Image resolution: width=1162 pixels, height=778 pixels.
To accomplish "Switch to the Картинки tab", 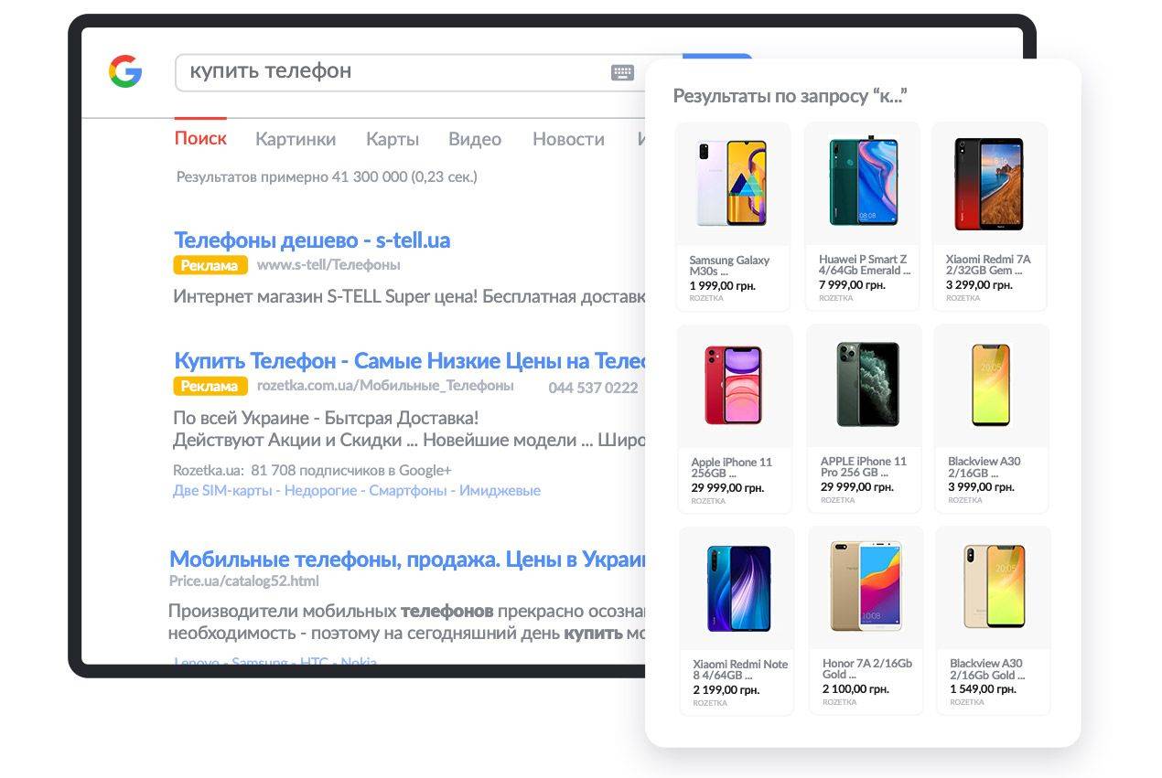I will pos(295,139).
